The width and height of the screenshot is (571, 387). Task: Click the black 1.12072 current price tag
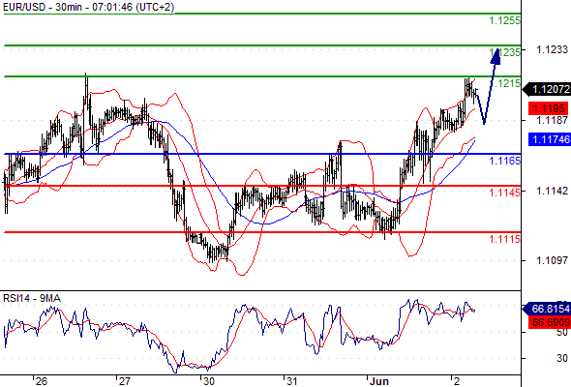pyautogui.click(x=547, y=89)
